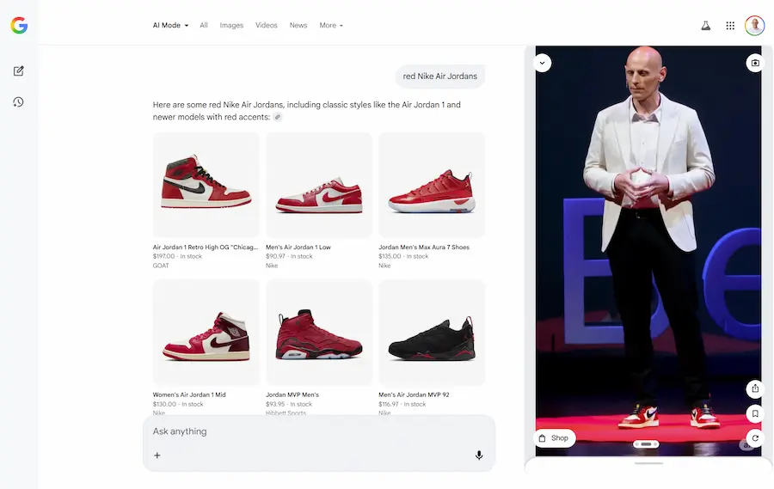Start a new search with the compose icon
The image size is (774, 489).
19,70
